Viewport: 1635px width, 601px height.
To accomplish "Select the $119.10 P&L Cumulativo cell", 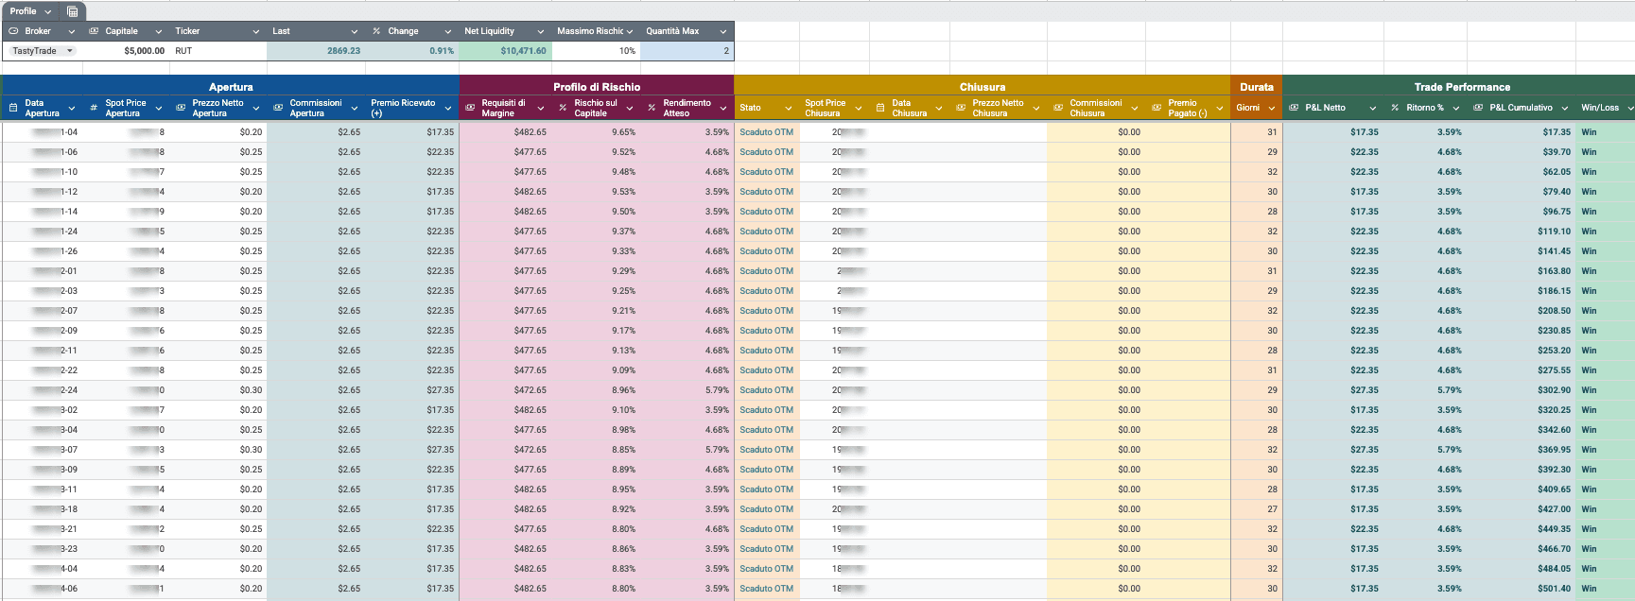I will tap(1522, 232).
